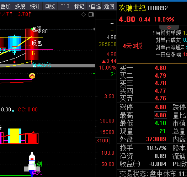Click the diamond icon above the chart
The width and height of the screenshot is (187, 177).
tap(83, 15)
